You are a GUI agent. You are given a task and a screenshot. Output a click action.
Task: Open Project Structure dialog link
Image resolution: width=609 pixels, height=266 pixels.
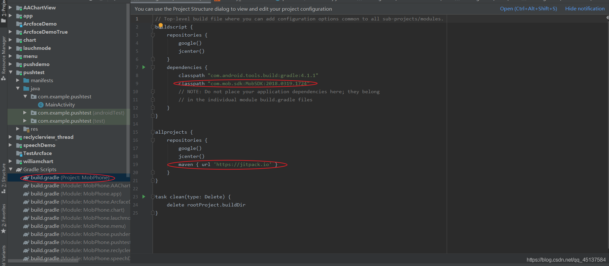point(528,9)
